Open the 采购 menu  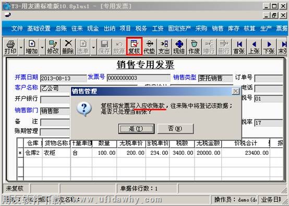click(x=201, y=28)
